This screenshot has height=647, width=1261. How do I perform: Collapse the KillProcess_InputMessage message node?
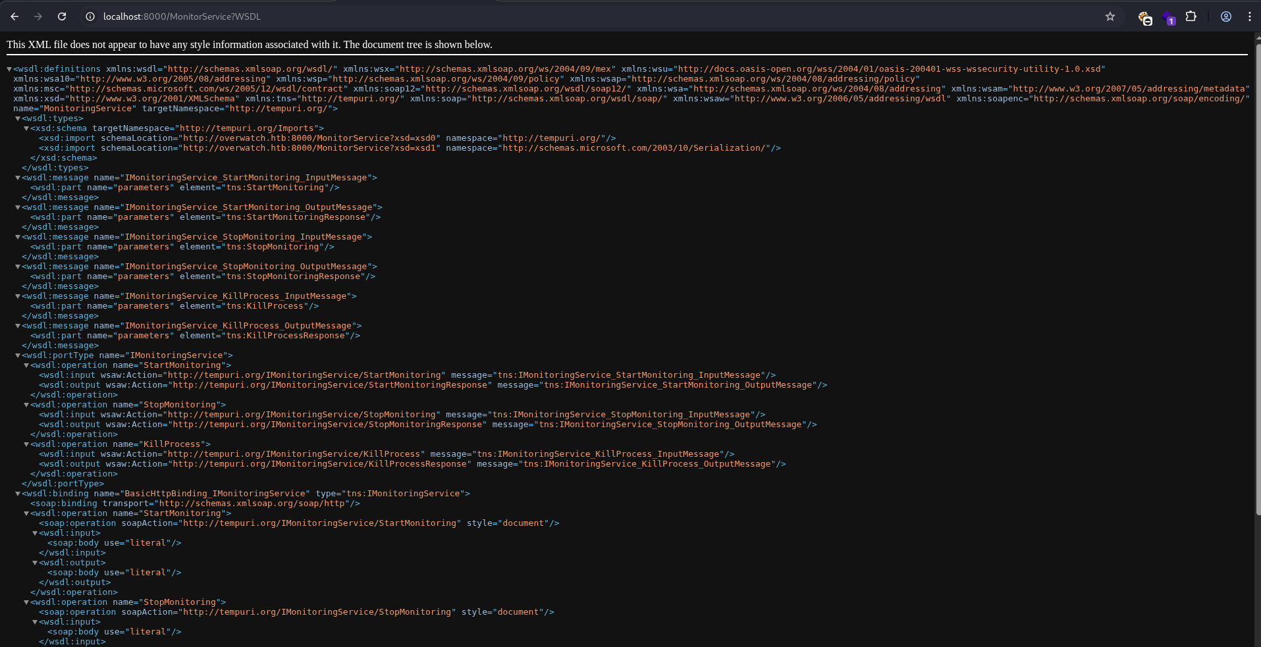tap(18, 296)
